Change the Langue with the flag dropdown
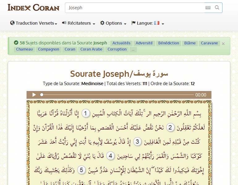 [148, 23]
